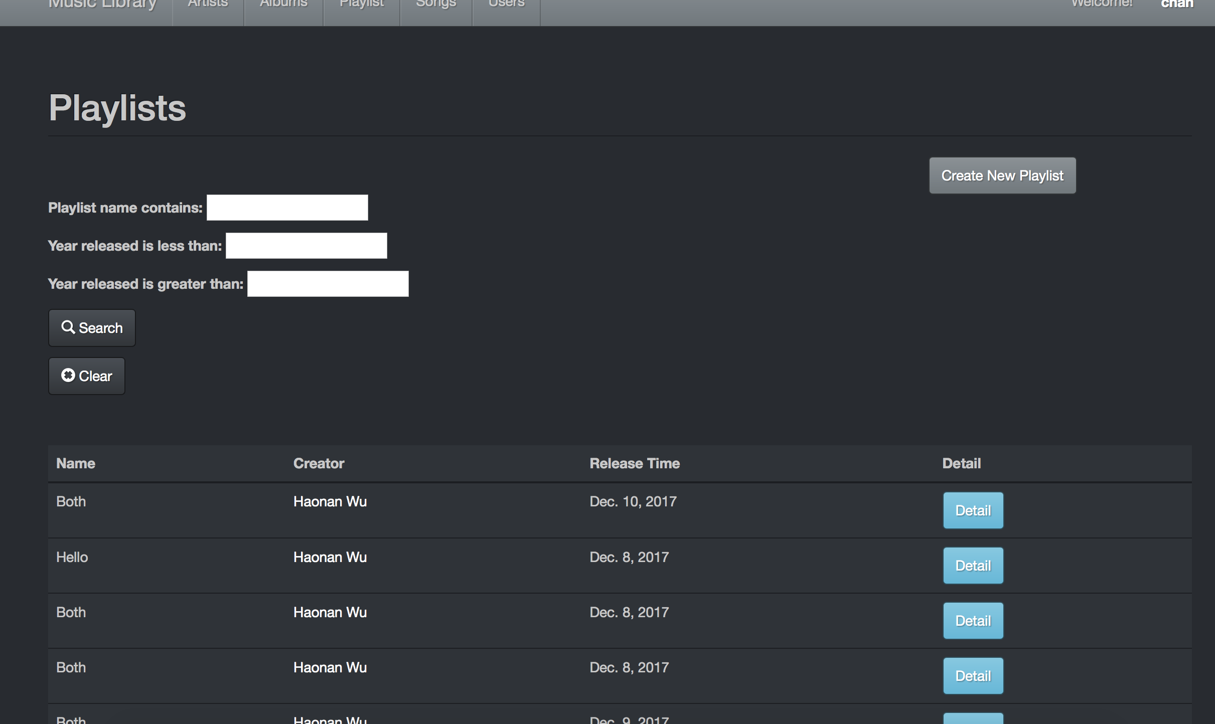Click the magnifier icon on Search button

(x=68, y=327)
